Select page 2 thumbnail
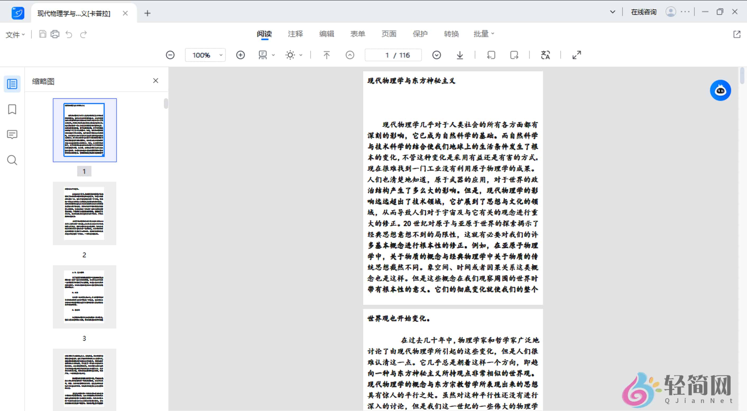The width and height of the screenshot is (747, 411). (x=84, y=213)
